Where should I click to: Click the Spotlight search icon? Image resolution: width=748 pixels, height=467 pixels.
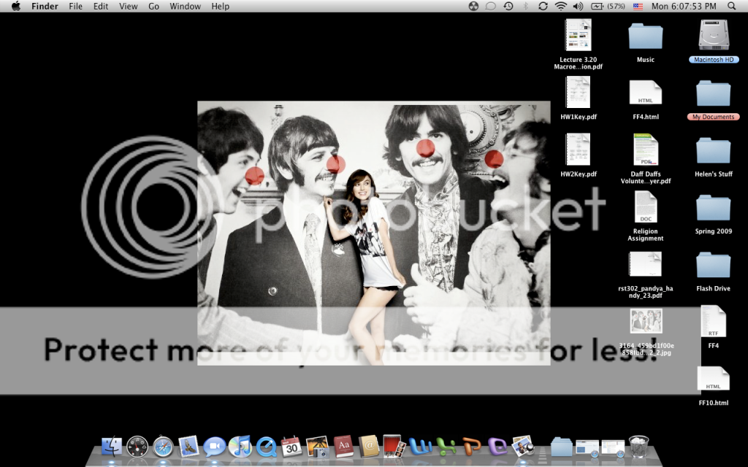click(x=732, y=6)
